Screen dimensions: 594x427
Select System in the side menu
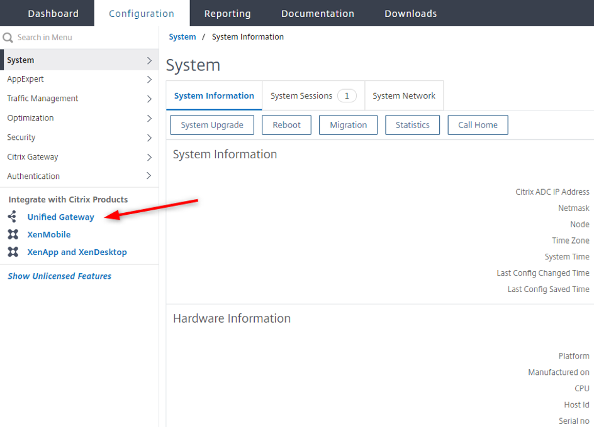(x=79, y=60)
